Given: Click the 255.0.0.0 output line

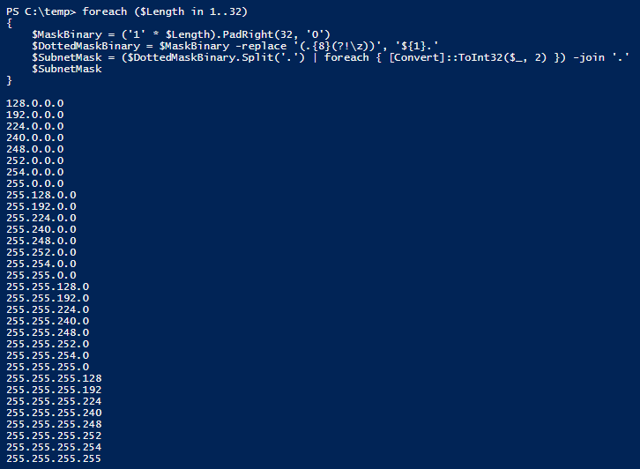Looking at the screenshot, I should tap(34, 183).
